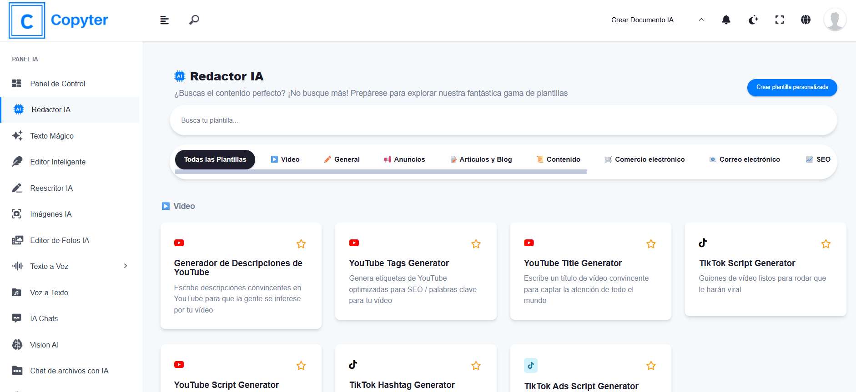Collapse the sidebar with the menu icon
The image size is (856, 392).
(165, 20)
